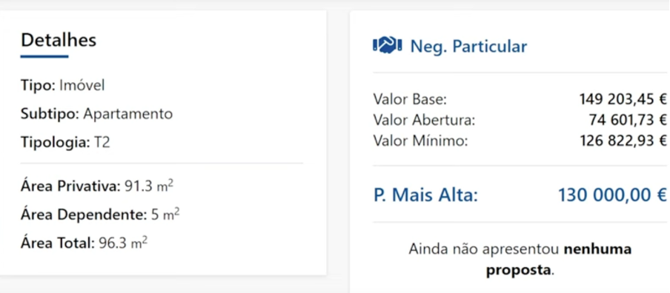Select the Tipo: Imóvel line

click(63, 85)
